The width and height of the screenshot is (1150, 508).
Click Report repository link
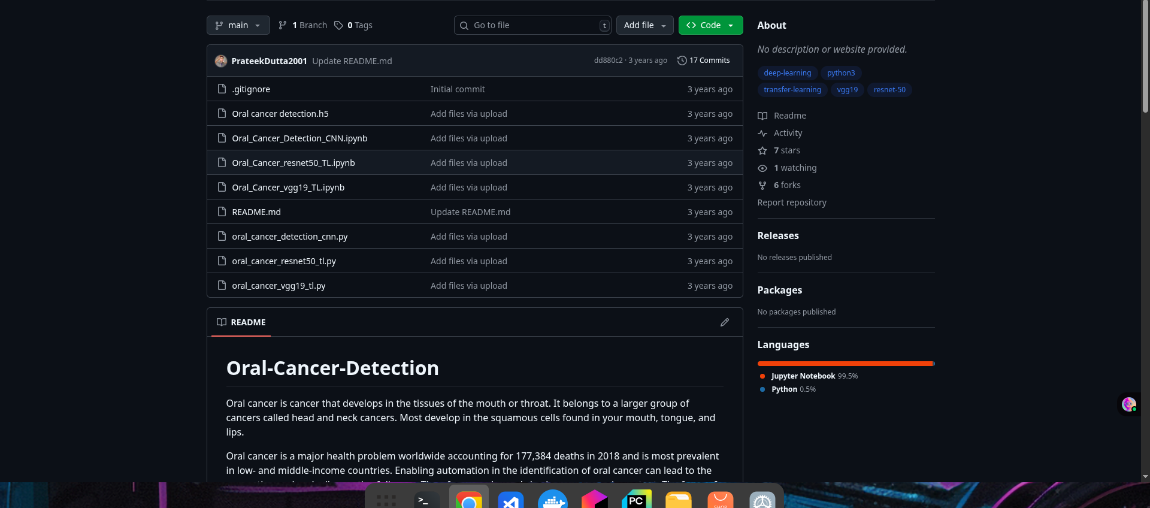791,202
